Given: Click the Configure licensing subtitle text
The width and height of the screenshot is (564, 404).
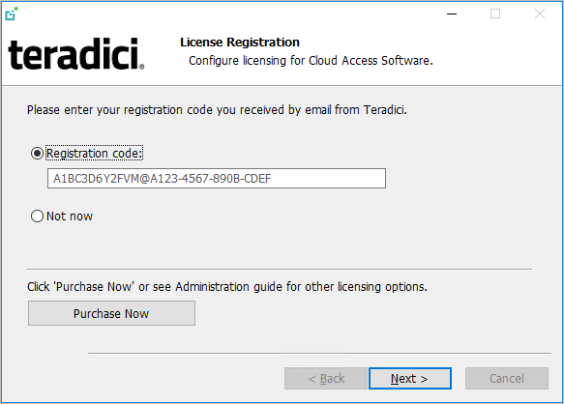Looking at the screenshot, I should click(x=311, y=61).
